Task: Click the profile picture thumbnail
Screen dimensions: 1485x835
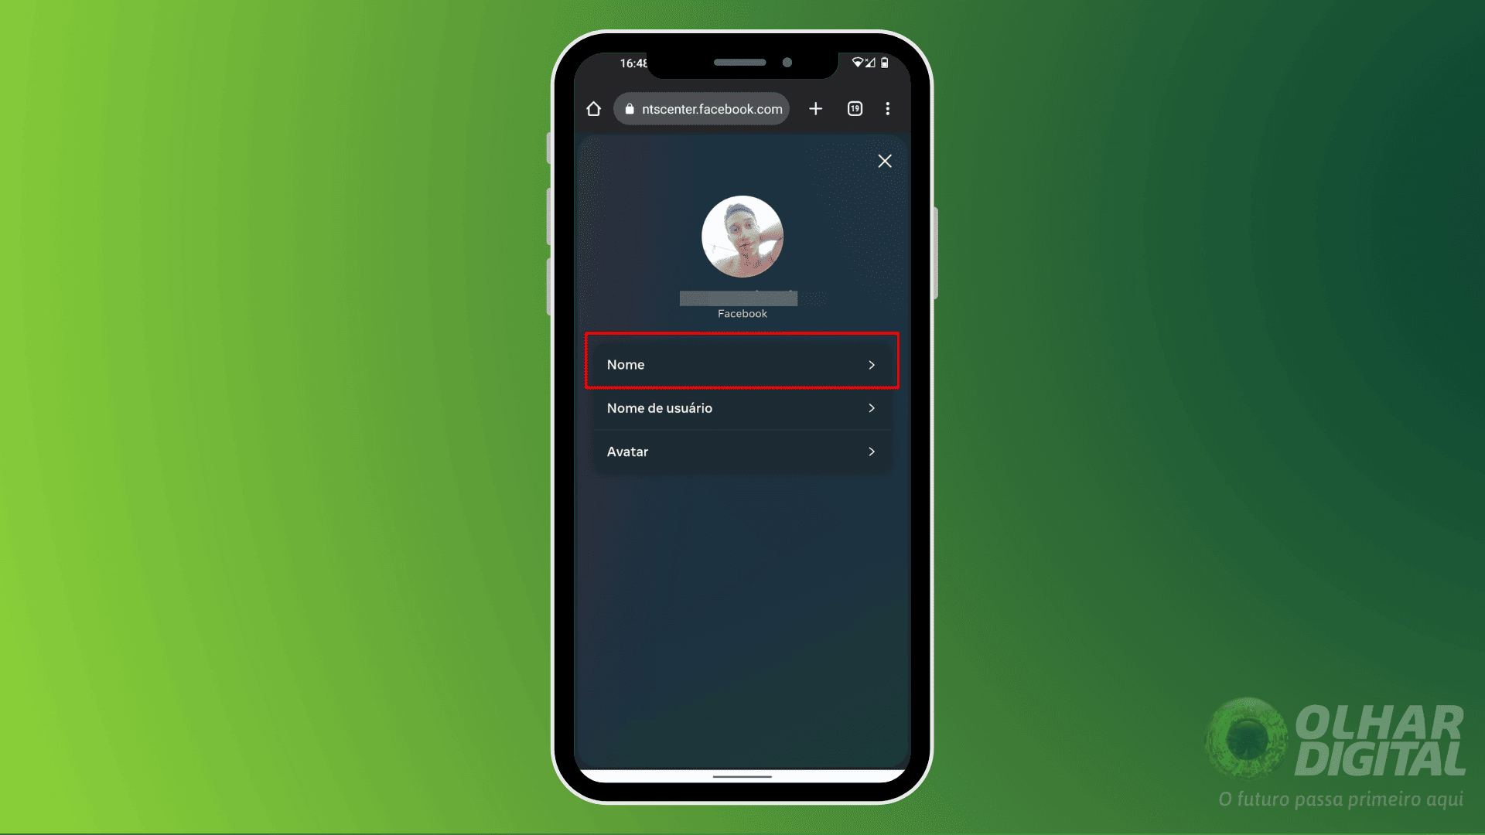Action: click(742, 237)
